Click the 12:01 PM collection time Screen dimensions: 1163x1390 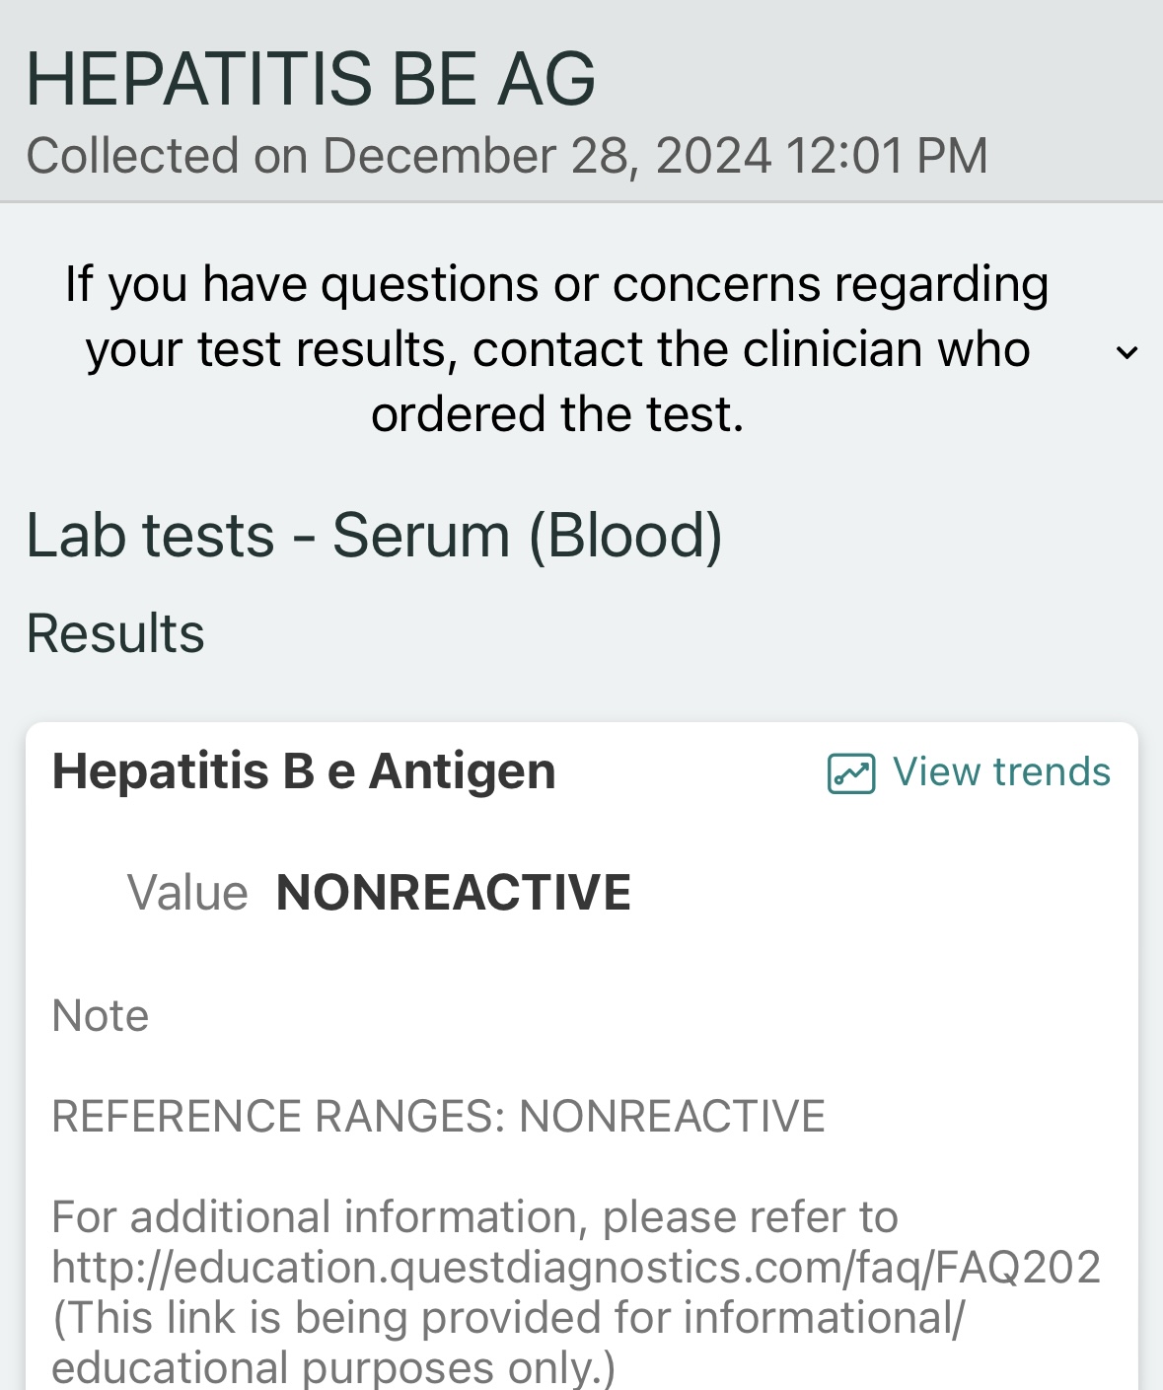click(887, 156)
